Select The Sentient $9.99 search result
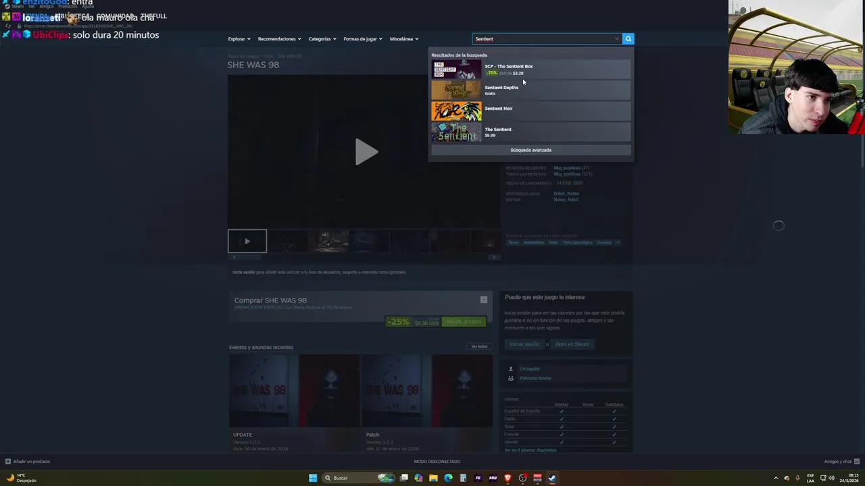This screenshot has height=486, width=865. [x=530, y=132]
